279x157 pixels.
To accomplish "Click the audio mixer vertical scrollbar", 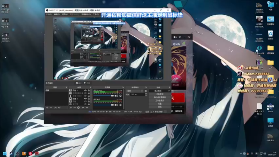I will click(124, 99).
